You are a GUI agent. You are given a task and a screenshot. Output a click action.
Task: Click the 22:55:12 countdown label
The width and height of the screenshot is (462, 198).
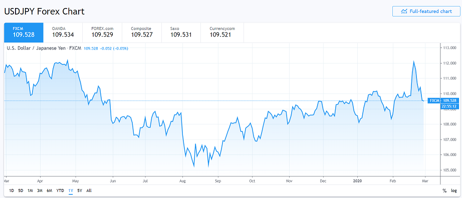[449, 106]
